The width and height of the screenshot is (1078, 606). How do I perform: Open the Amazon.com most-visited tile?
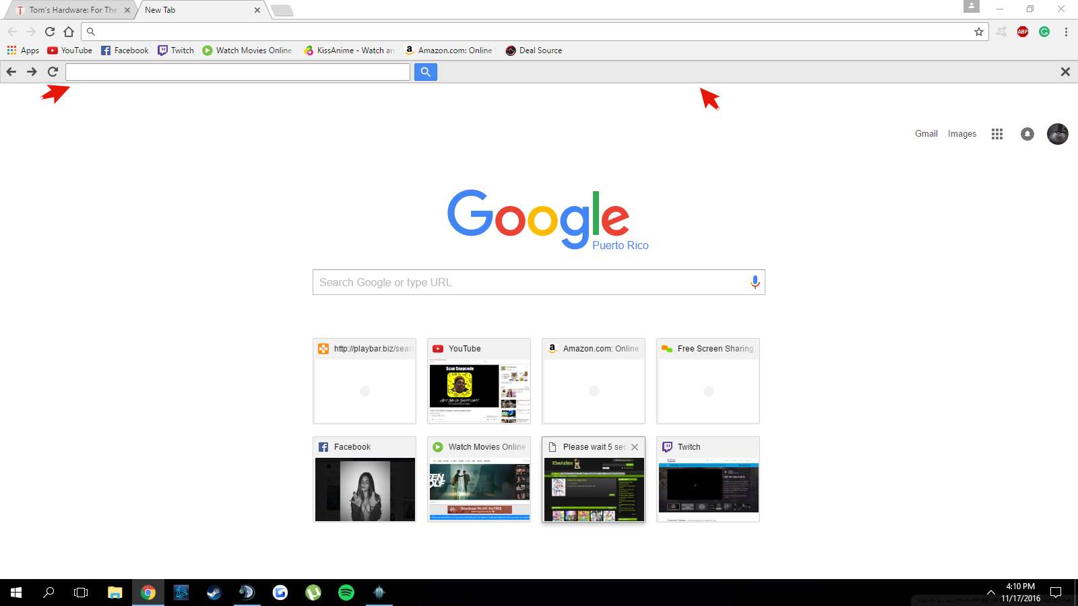coord(594,381)
